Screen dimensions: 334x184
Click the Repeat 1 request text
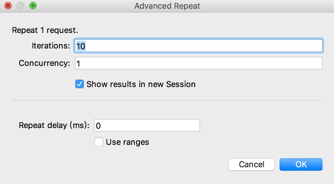(x=45, y=30)
